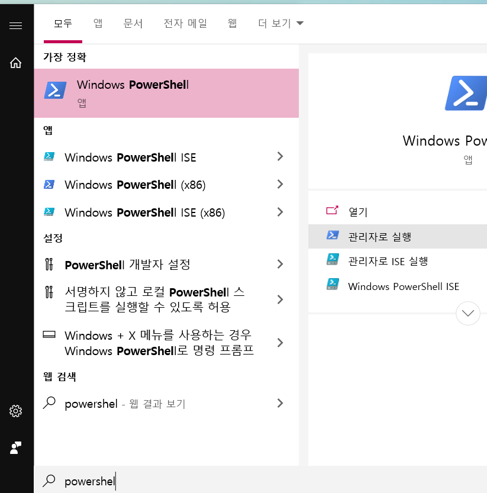Expand the Windows PowerShell ISE result arrow
Screen dimensions: 487x493
(x=280, y=156)
